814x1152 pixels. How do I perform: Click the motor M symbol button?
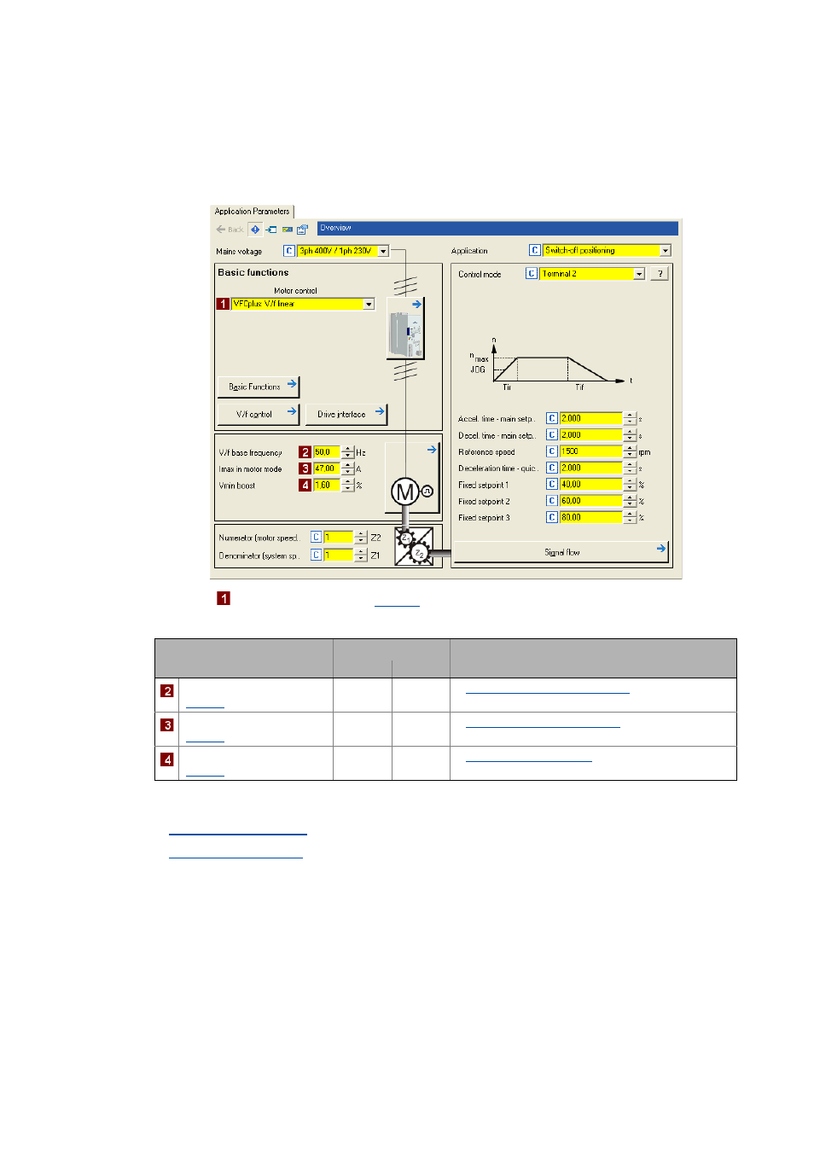click(411, 478)
